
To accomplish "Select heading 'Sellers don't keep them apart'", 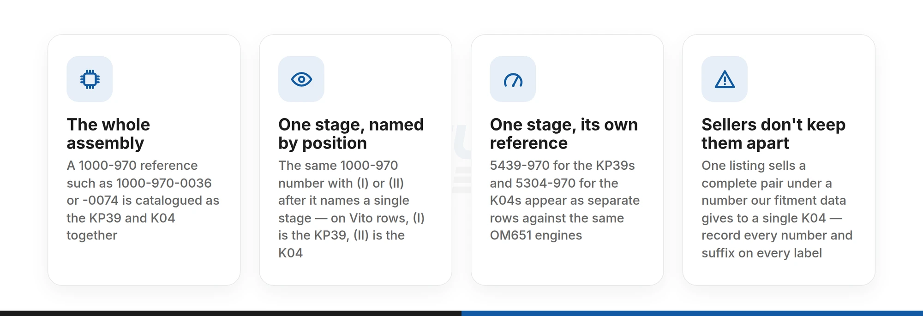I will coord(773,134).
